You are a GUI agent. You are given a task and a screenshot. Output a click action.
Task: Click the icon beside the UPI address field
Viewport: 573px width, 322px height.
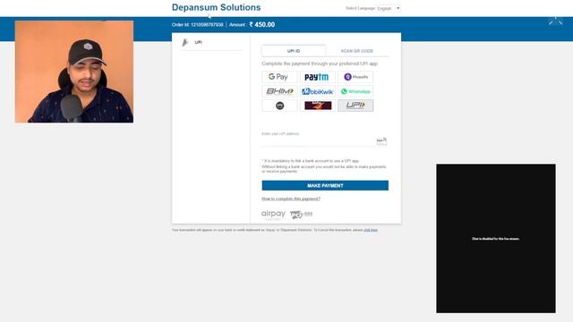click(381, 141)
